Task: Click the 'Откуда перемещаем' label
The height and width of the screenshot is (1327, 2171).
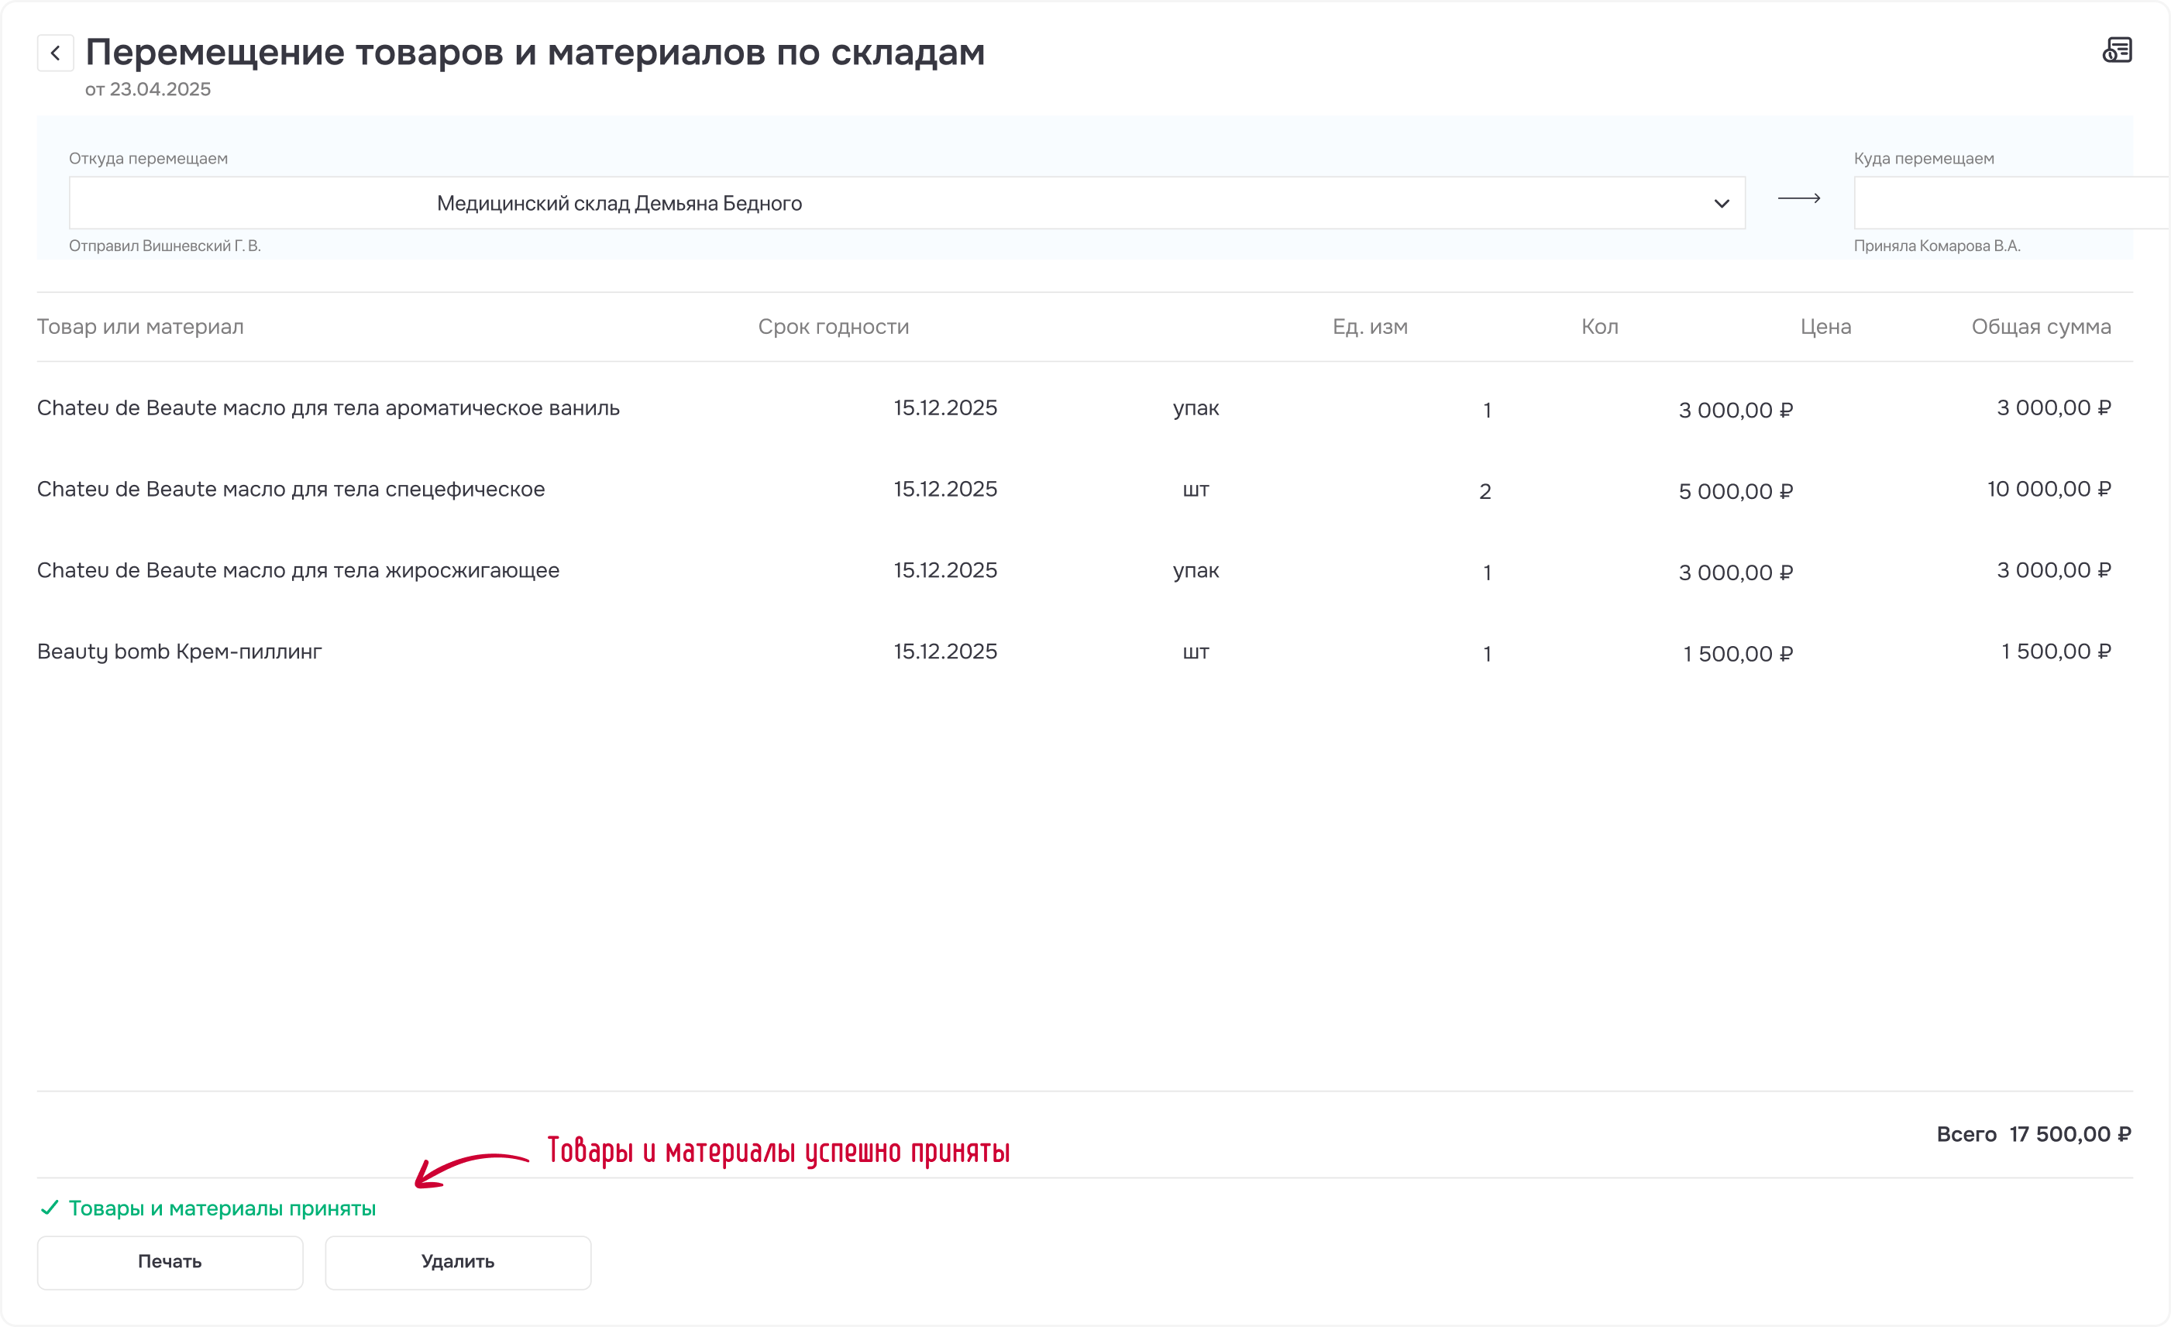Action: 148,159
